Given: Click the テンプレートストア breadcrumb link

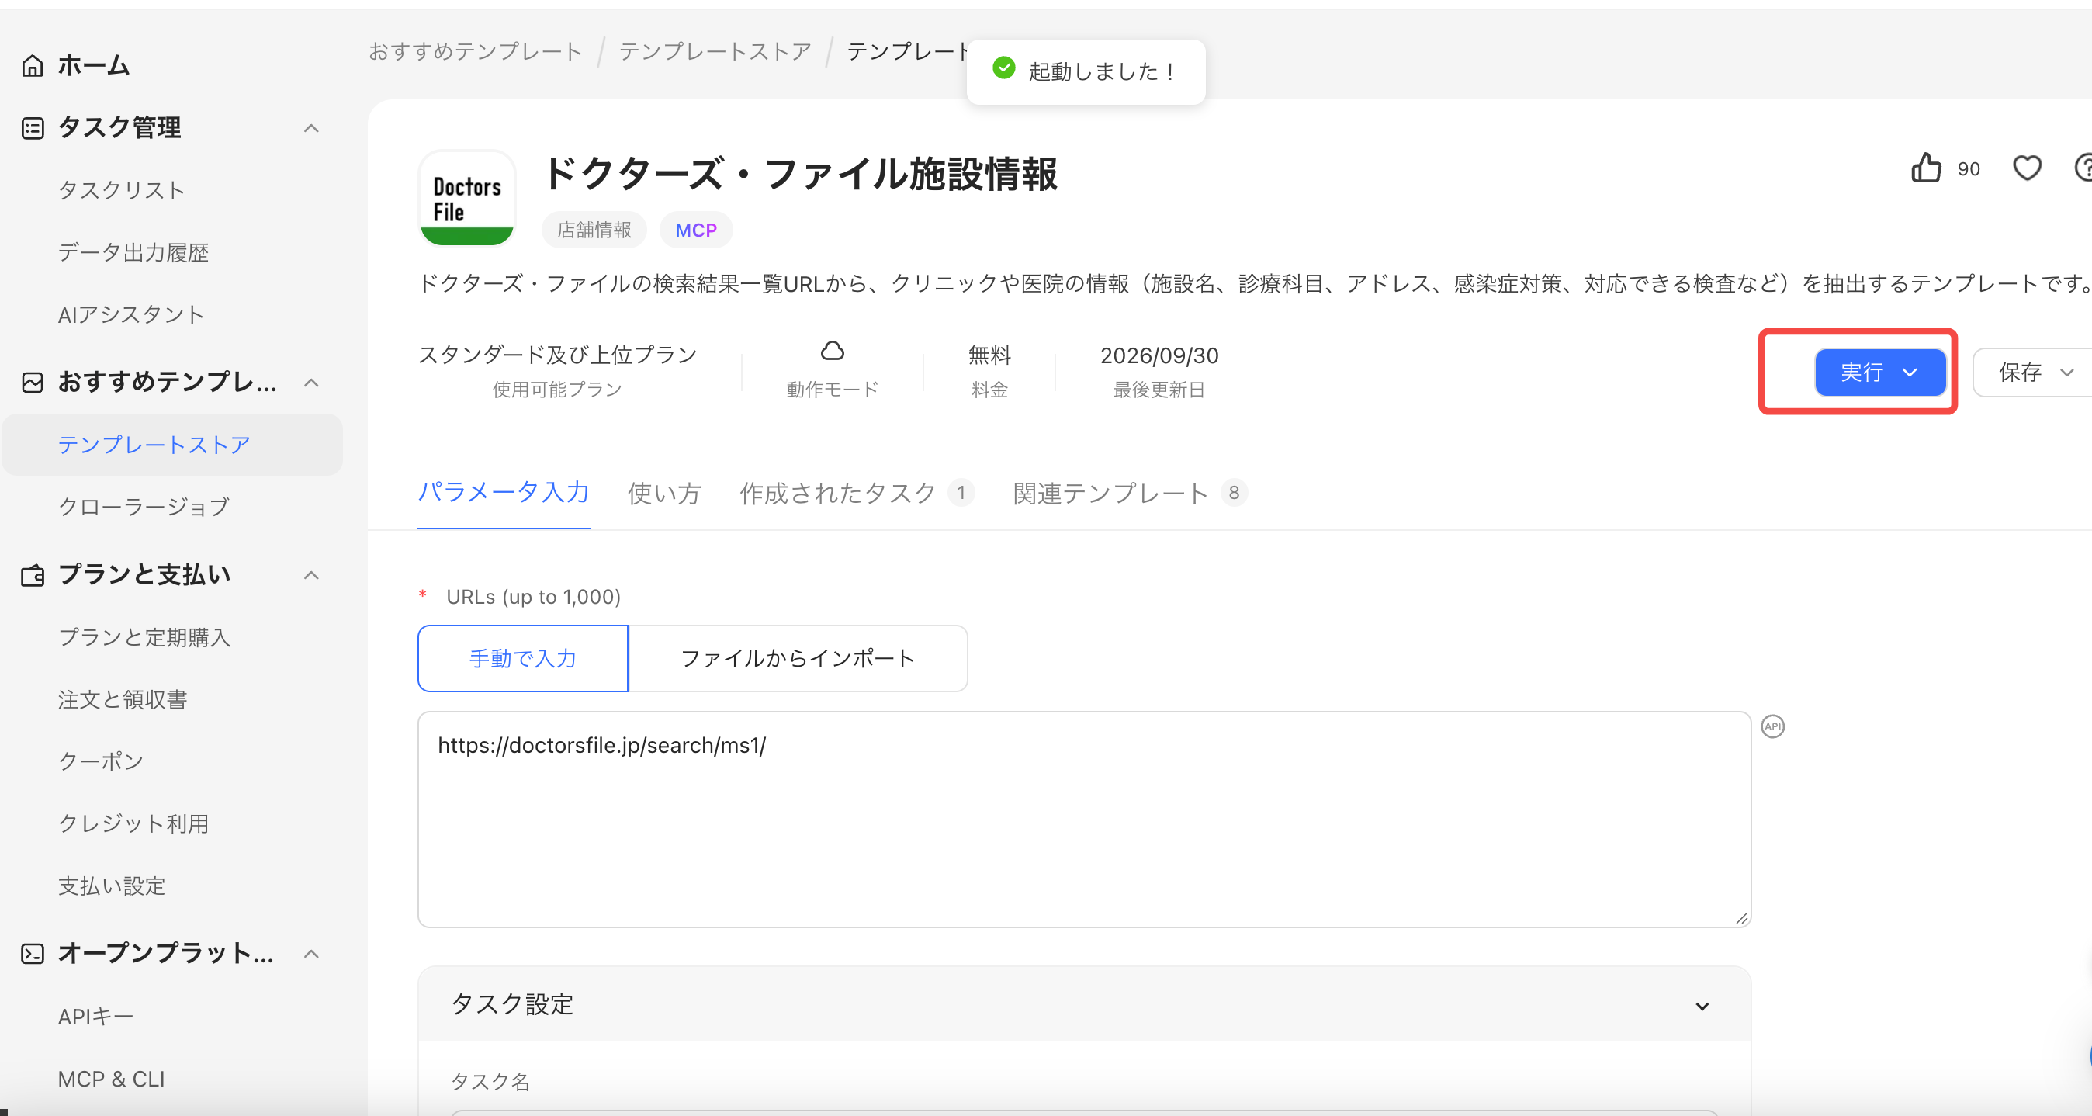Looking at the screenshot, I should [715, 51].
